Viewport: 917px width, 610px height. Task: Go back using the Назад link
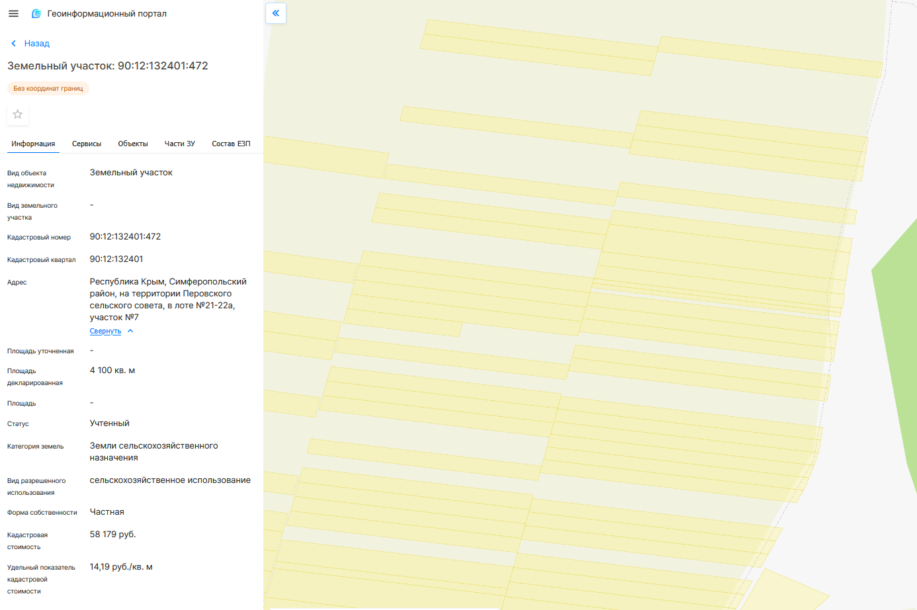click(x=37, y=44)
